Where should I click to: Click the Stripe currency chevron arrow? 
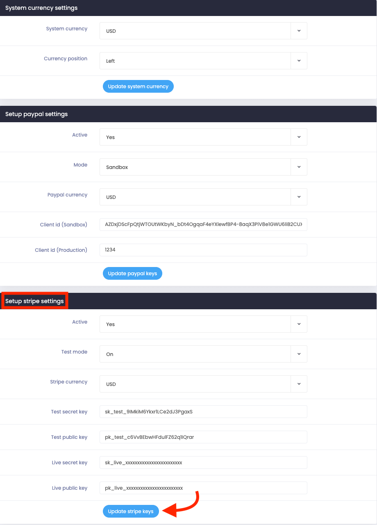(x=299, y=384)
